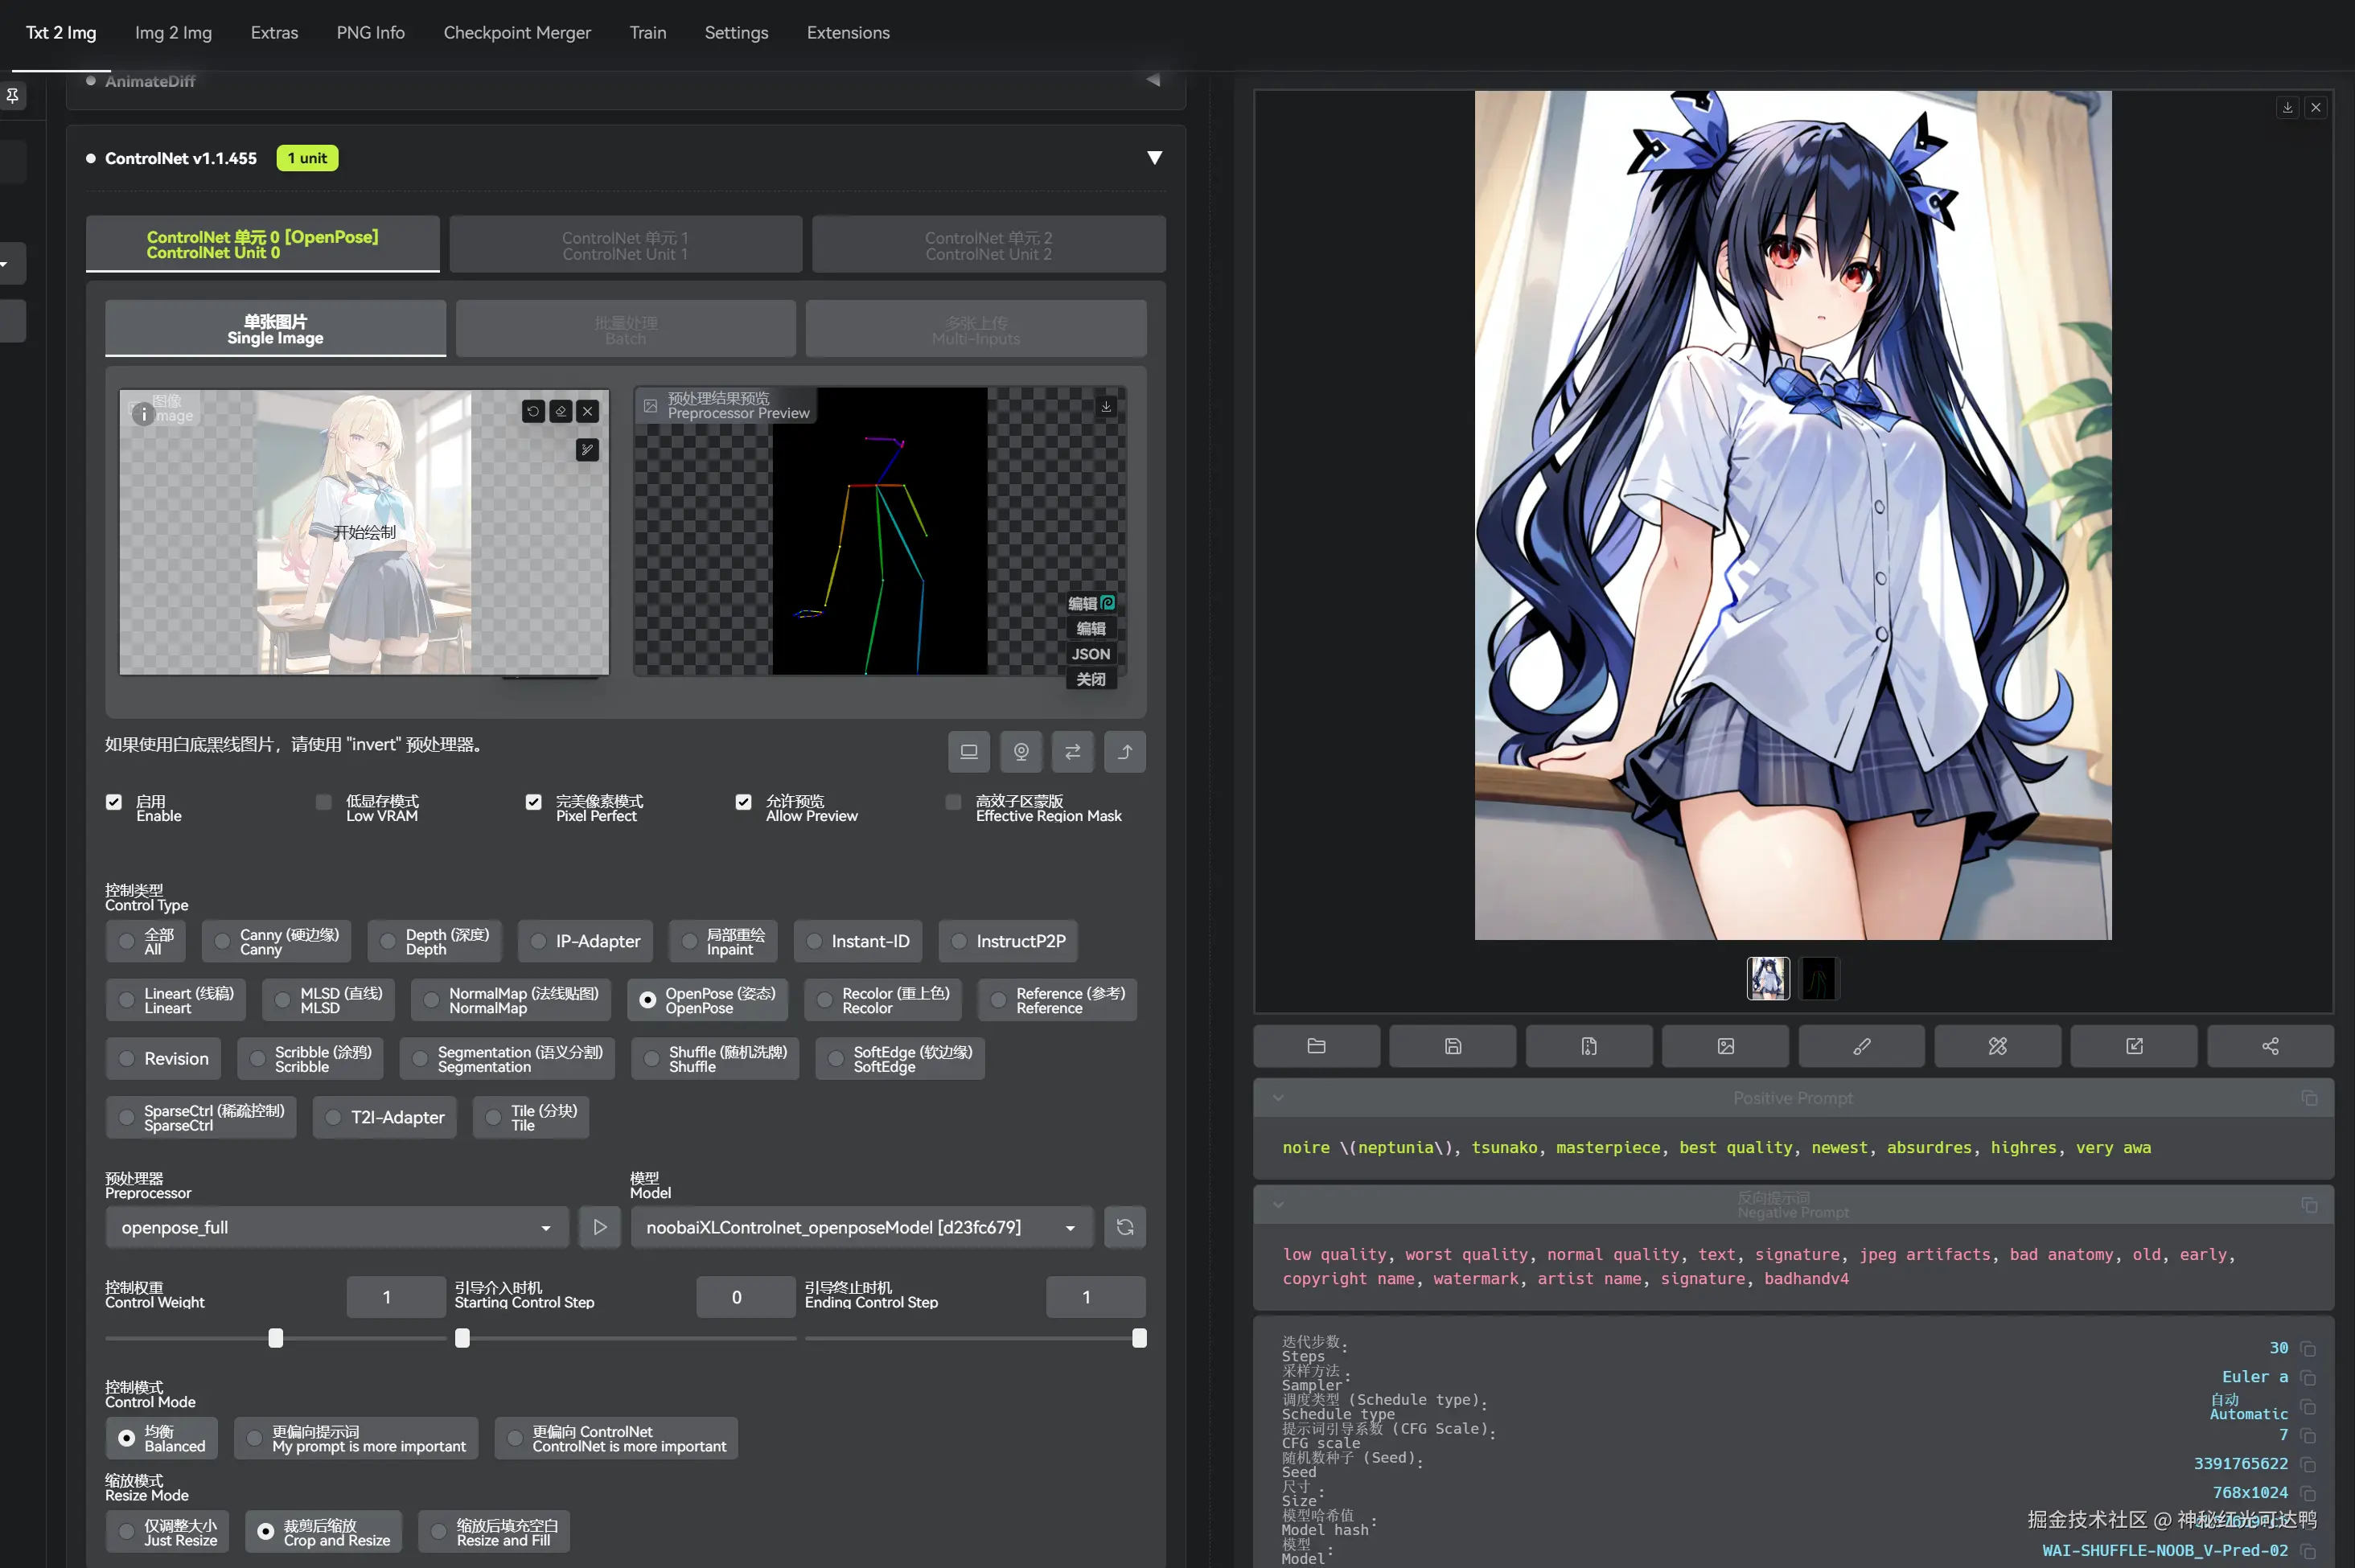Screen dimensions: 2355x1568
Task: Click the external edit icon under the gallery
Action: point(2134,1046)
